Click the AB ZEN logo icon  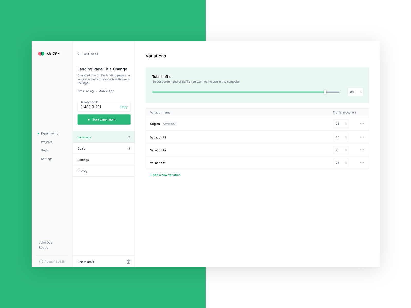[x=41, y=54]
